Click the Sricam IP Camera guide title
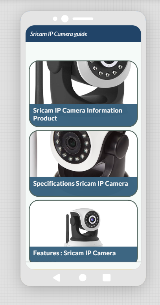Screen dimensions: 160x305 [x=59, y=34]
